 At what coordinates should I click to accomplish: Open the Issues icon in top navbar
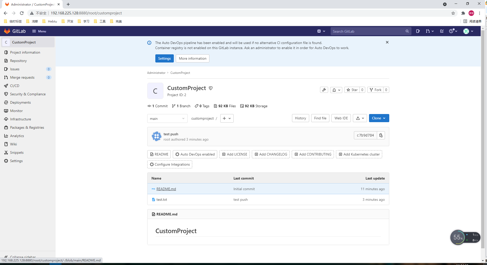tap(418, 31)
